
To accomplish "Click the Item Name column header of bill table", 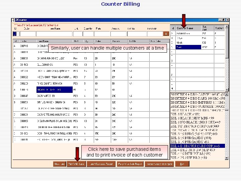I will pyautogui.click(x=55, y=41).
